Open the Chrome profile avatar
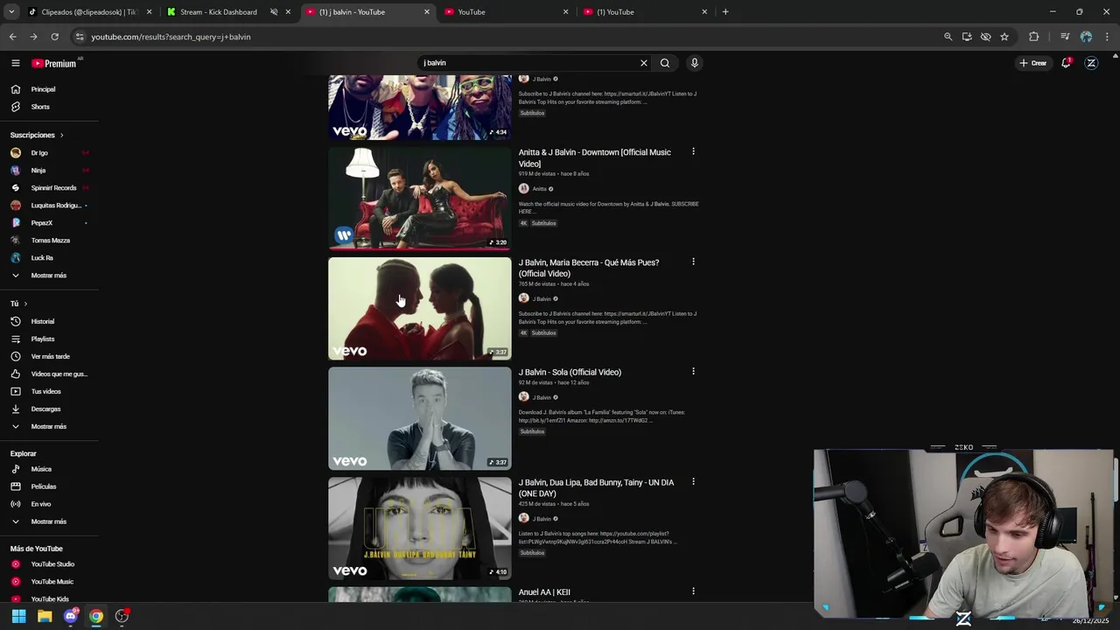The height and width of the screenshot is (630, 1120). click(x=1086, y=37)
